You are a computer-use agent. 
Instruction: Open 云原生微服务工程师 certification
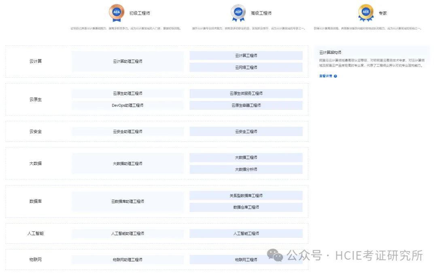pyautogui.click(x=246, y=94)
